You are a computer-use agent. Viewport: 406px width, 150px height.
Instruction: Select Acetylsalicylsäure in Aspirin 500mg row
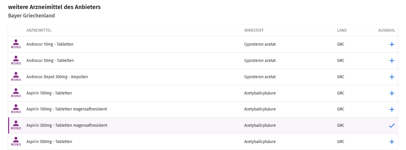click(260, 142)
